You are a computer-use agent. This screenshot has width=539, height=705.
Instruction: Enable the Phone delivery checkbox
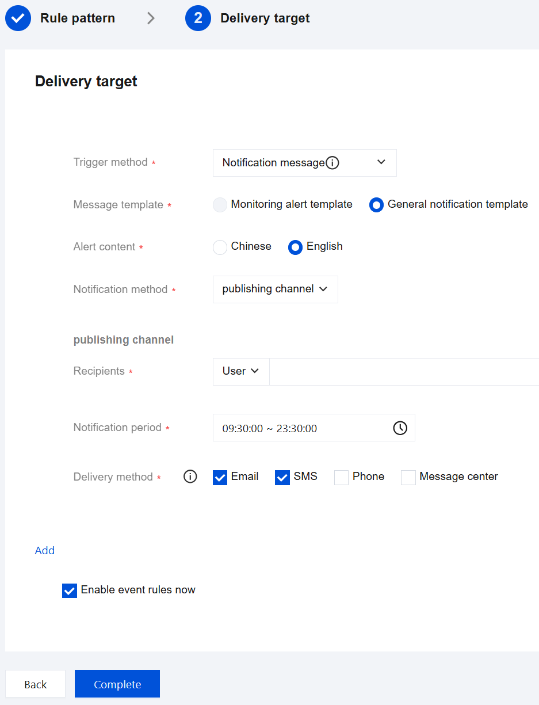click(341, 477)
